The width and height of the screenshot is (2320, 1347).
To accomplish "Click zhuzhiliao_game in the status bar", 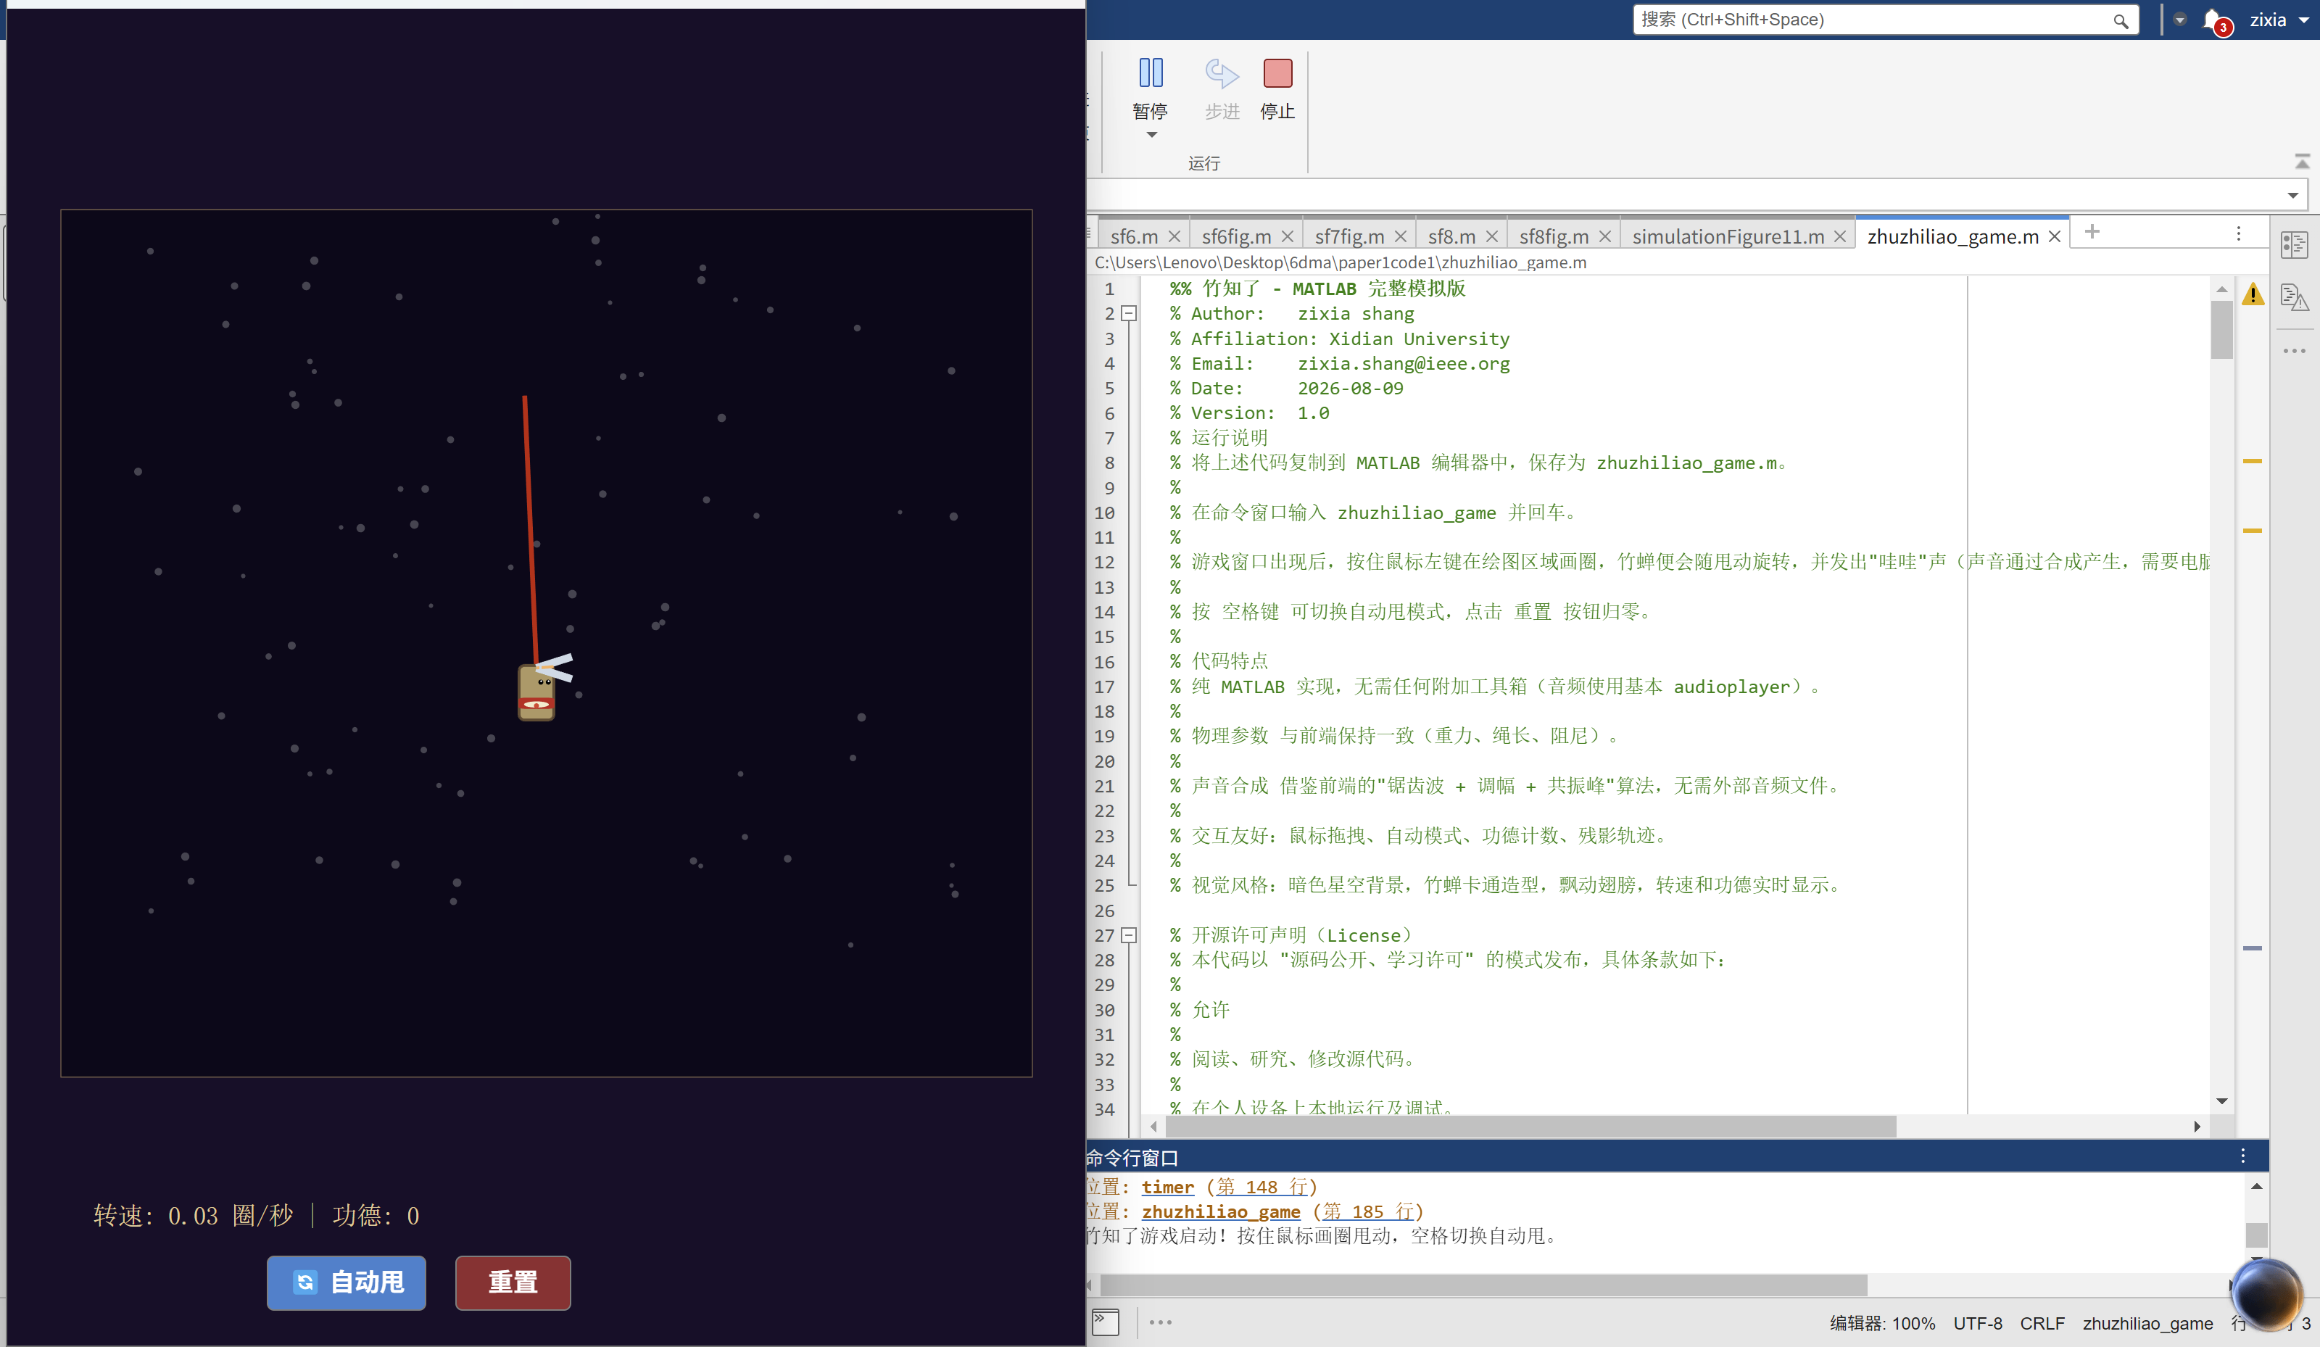I will pyautogui.click(x=2147, y=1323).
